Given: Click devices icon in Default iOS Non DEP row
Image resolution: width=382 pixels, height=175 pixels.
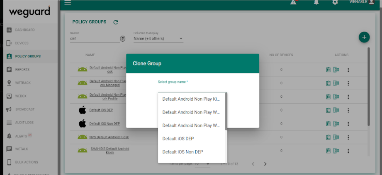Looking at the screenshot, I should pyautogui.click(x=336, y=124).
